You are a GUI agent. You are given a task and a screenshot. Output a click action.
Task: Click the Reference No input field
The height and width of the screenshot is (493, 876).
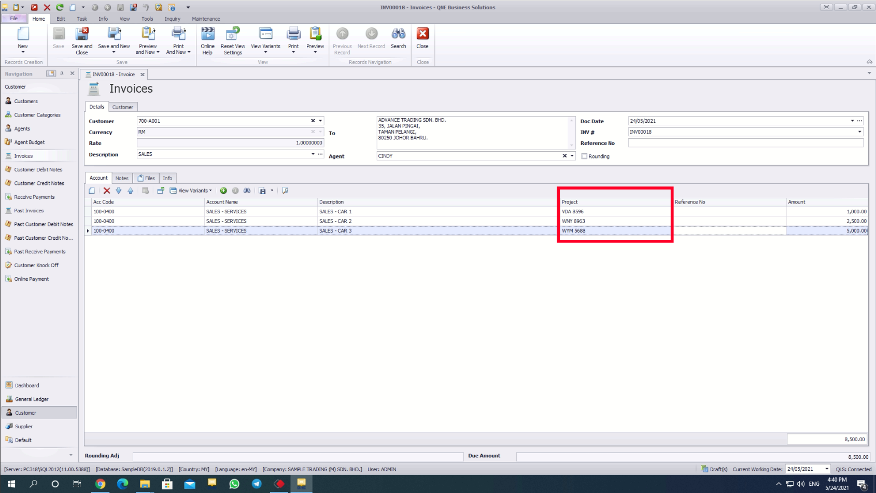[x=745, y=143]
